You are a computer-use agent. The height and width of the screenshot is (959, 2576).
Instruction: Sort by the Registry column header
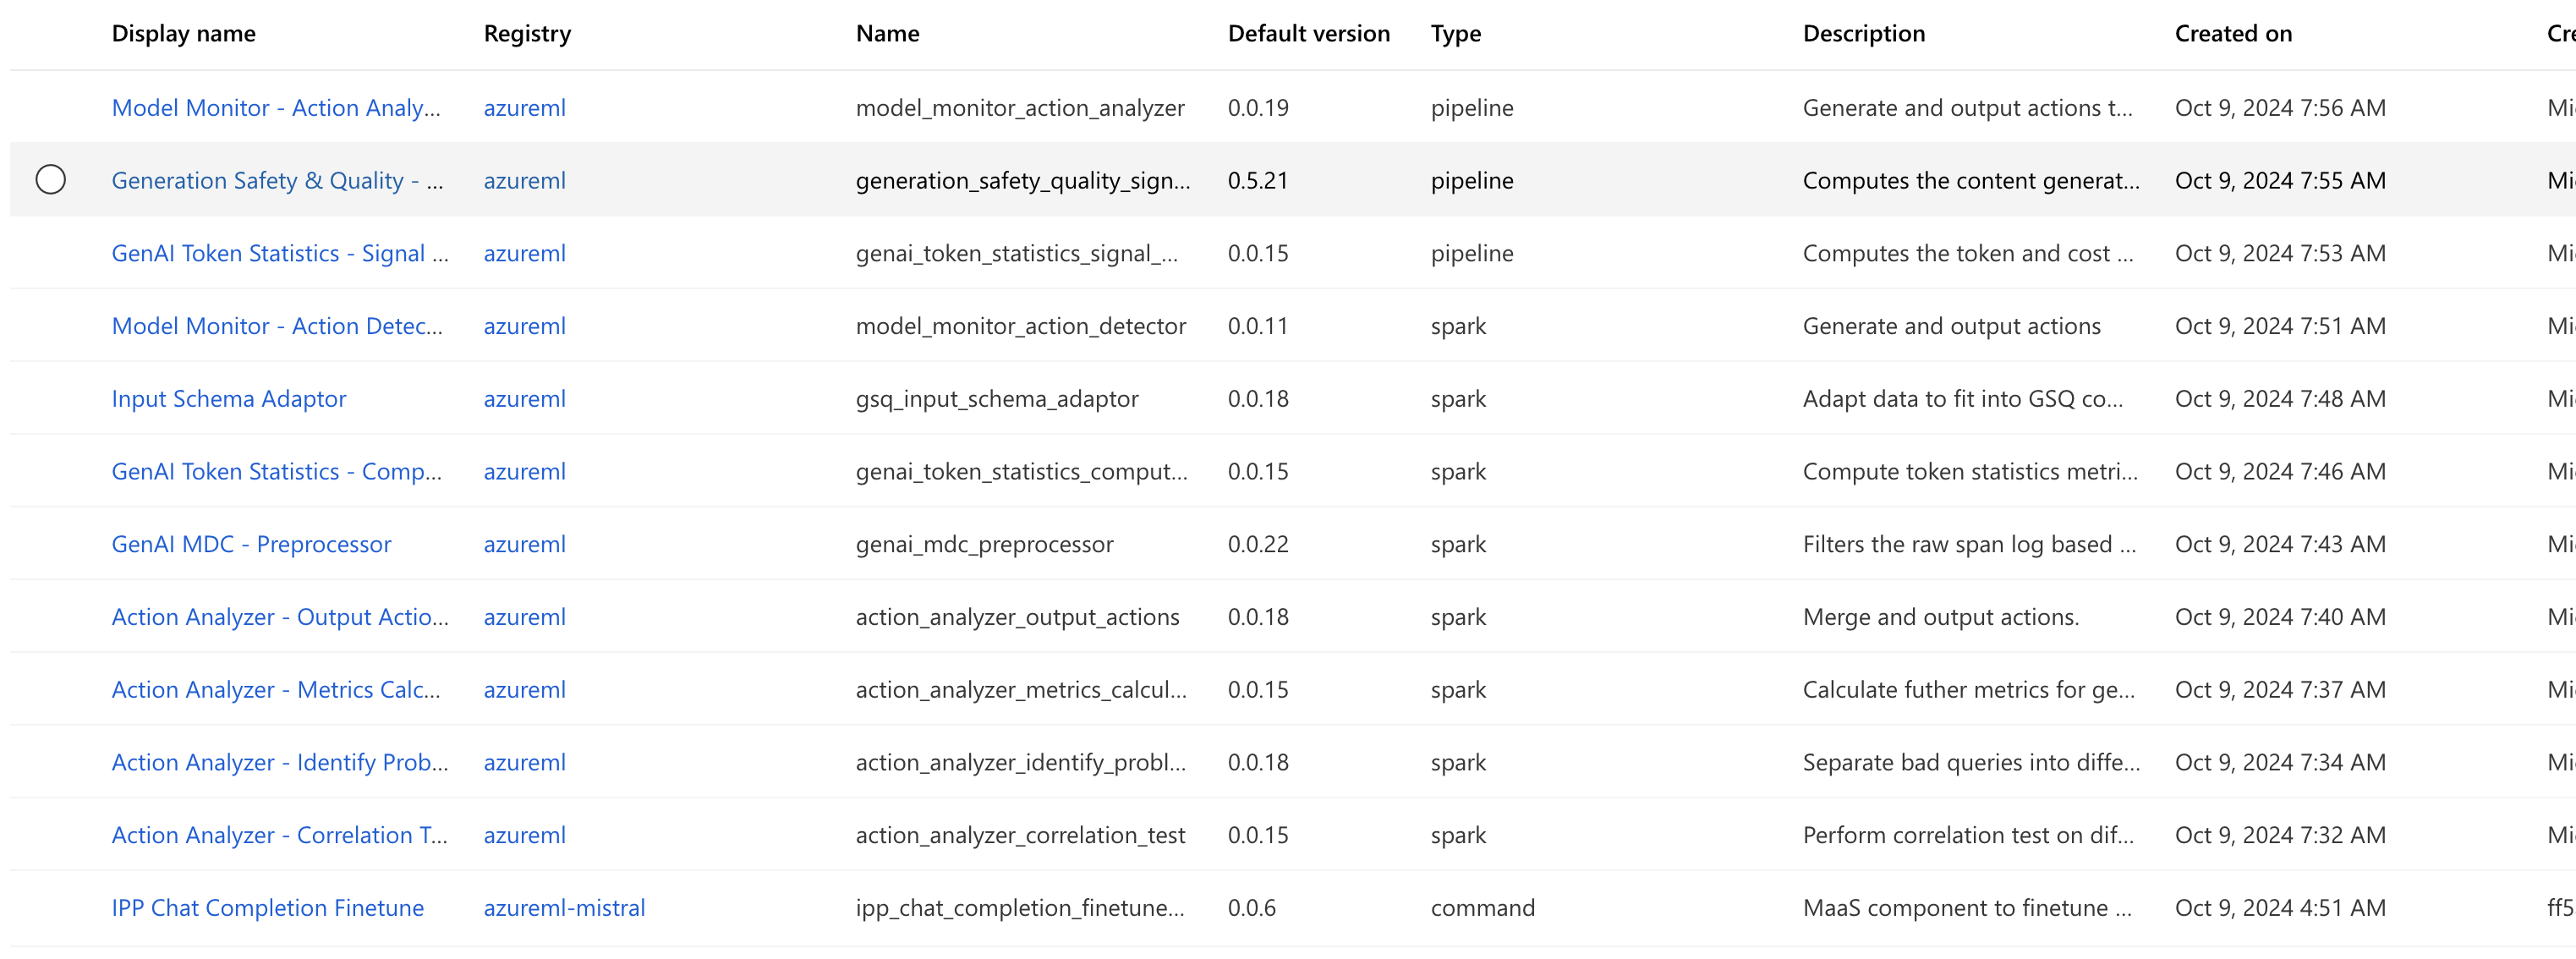point(527,34)
